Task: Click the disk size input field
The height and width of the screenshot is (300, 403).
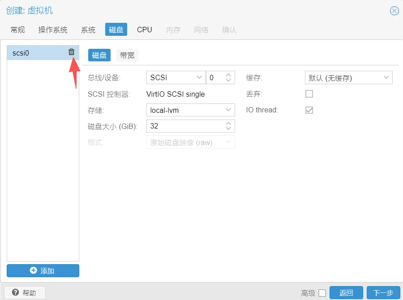Action: (184, 126)
